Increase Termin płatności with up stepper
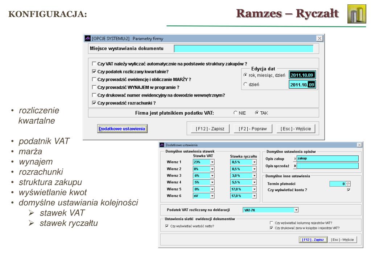The image size is (371, 256). 348,182
